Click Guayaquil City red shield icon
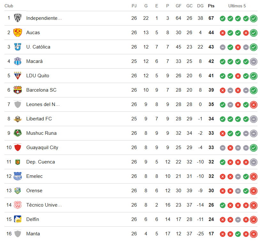 18,147
